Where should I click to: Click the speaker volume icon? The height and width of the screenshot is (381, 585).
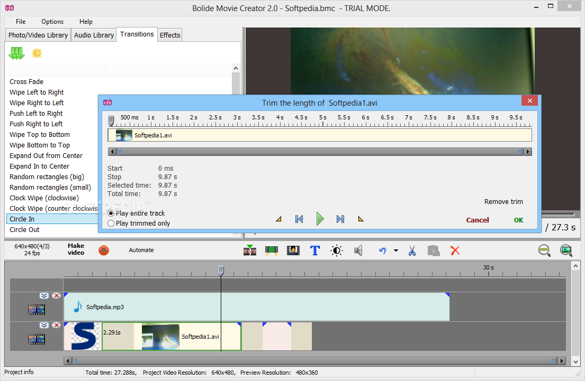358,250
